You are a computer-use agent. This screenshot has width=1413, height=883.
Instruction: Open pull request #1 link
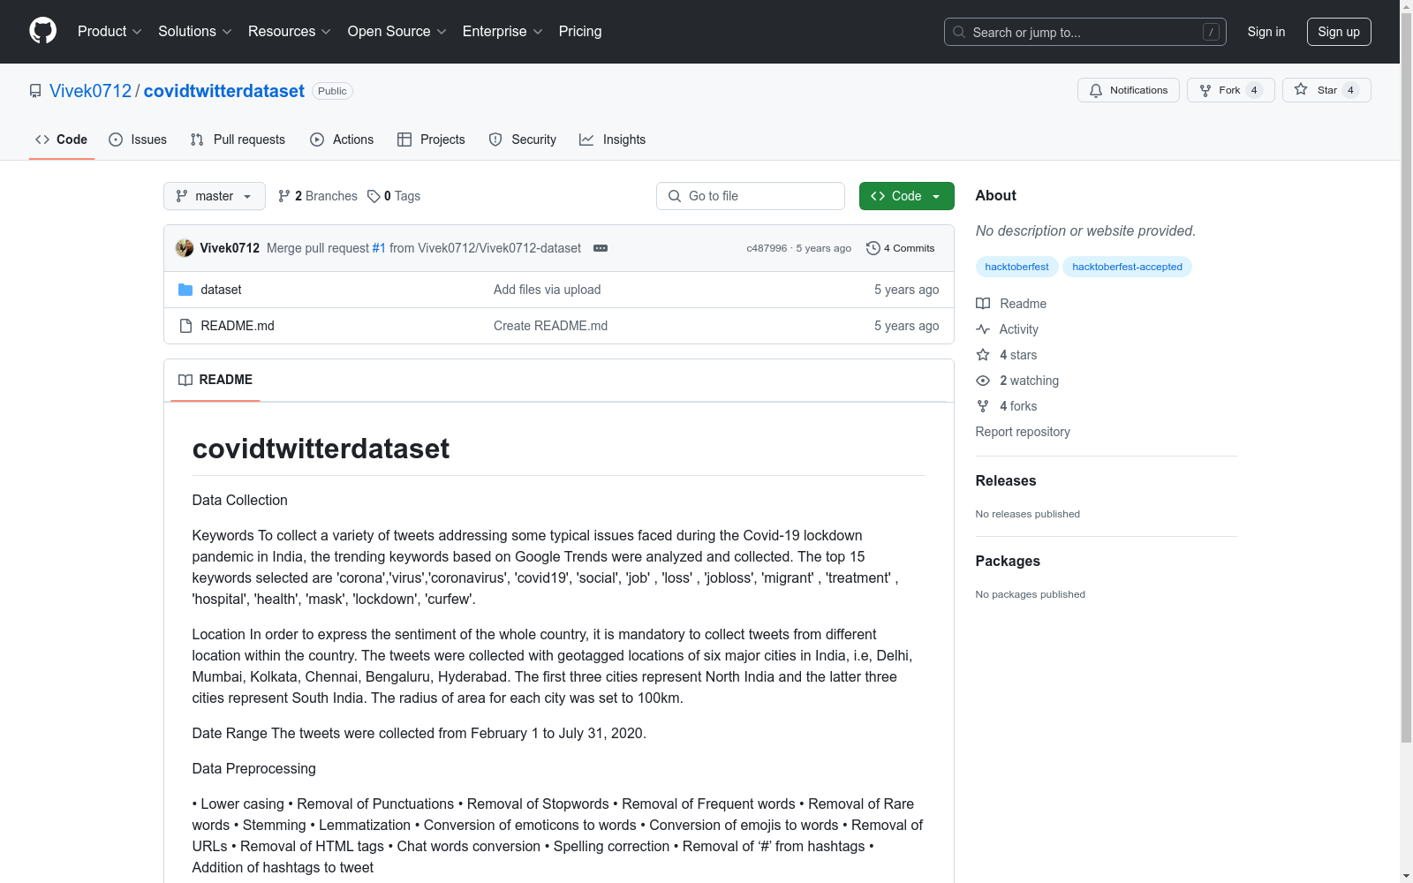[x=379, y=248]
